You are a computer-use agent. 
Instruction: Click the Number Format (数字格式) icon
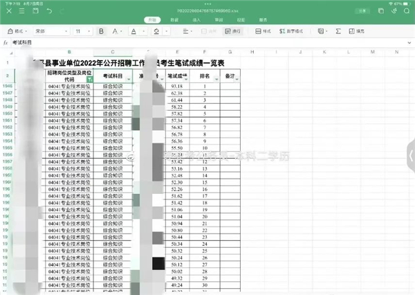point(290,31)
